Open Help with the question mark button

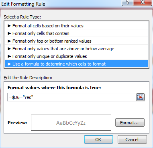pos(128,2)
